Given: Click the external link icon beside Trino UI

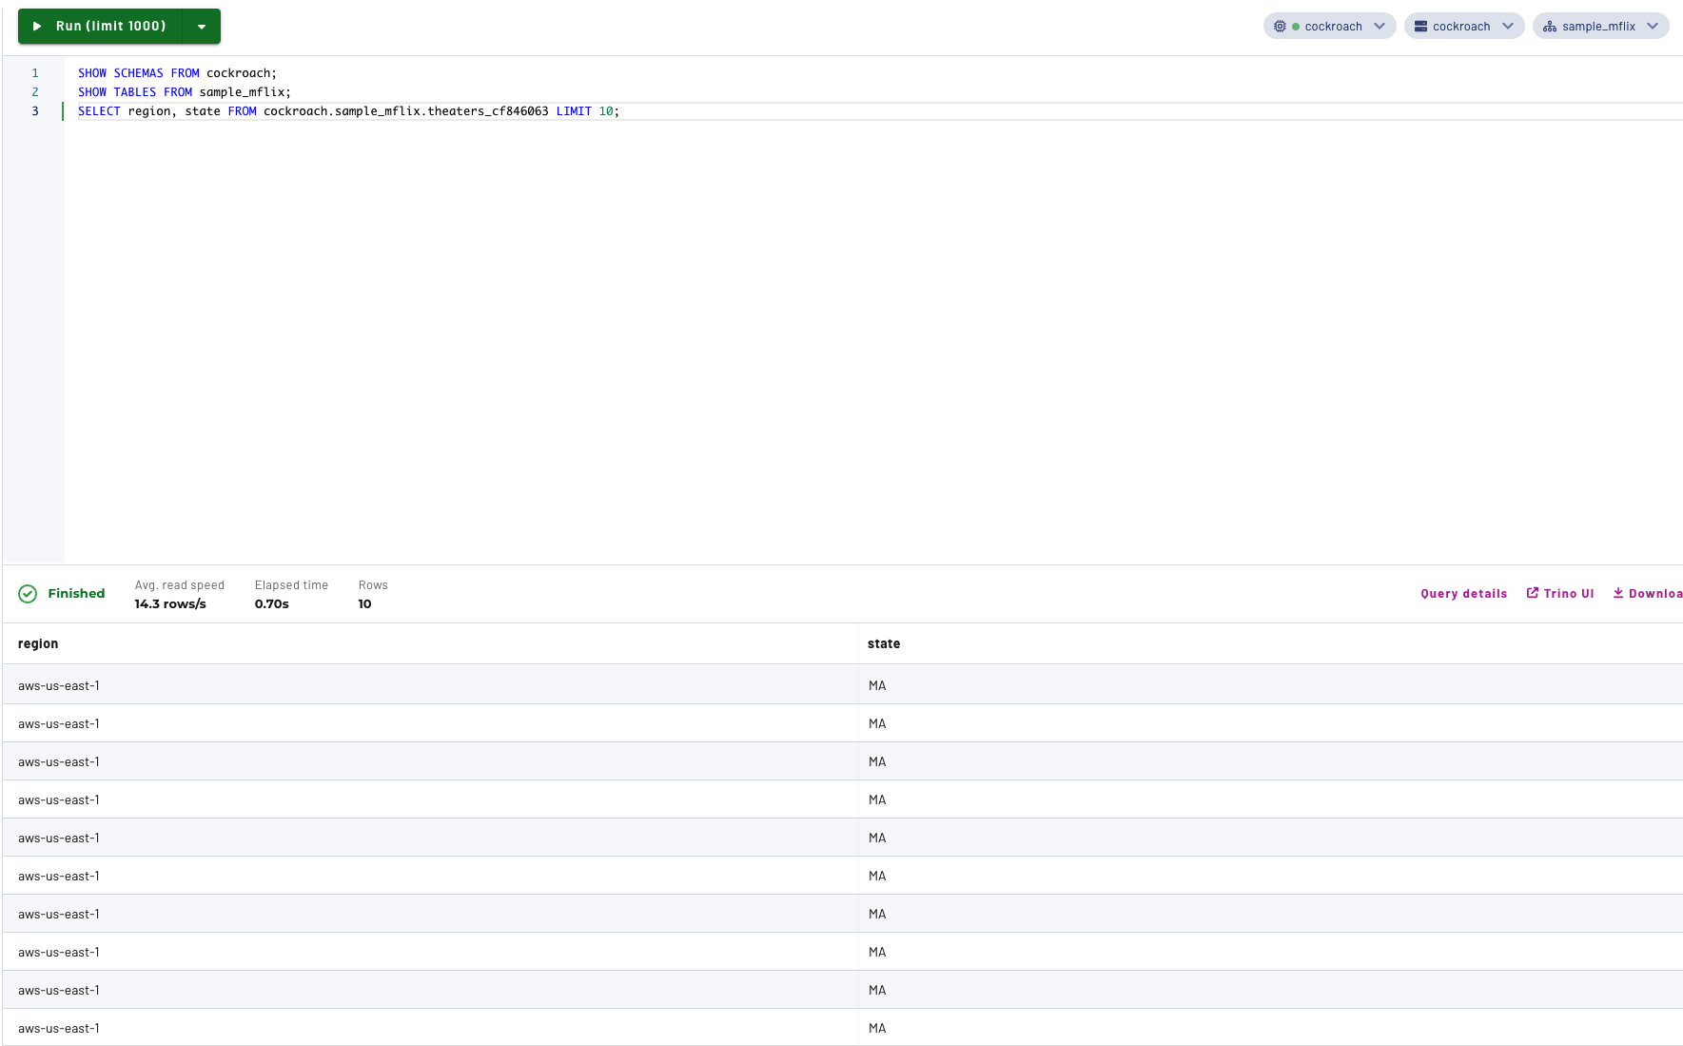Looking at the screenshot, I should point(1533,593).
